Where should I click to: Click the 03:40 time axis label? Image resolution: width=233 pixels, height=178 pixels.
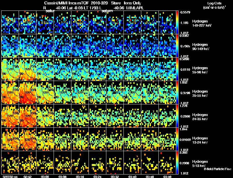(132, 177)
